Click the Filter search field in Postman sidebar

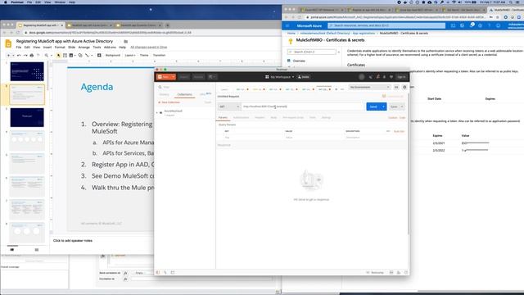tap(185, 87)
